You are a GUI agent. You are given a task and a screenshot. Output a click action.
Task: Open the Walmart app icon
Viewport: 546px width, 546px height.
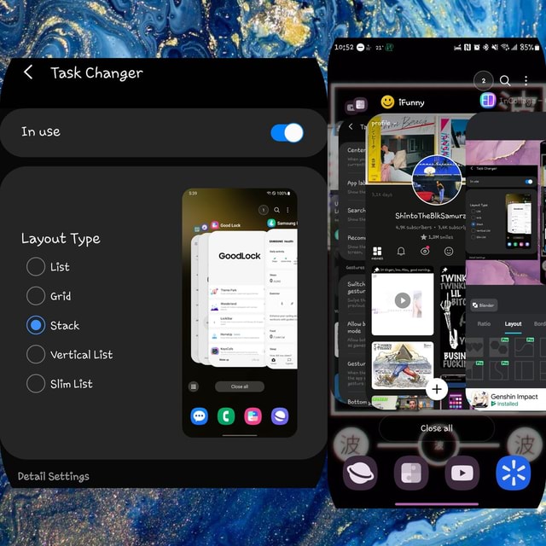tap(513, 473)
